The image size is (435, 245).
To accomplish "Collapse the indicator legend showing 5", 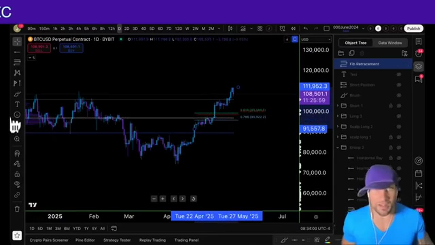I will point(31,58).
